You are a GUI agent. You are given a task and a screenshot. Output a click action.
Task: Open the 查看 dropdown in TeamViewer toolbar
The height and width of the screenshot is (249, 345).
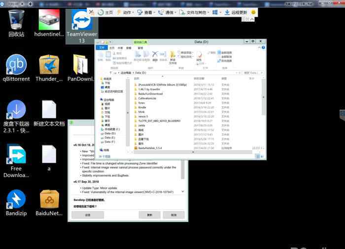[146, 12]
